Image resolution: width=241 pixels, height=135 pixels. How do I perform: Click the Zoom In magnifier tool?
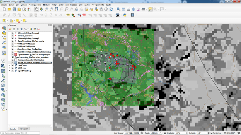click(46, 9)
